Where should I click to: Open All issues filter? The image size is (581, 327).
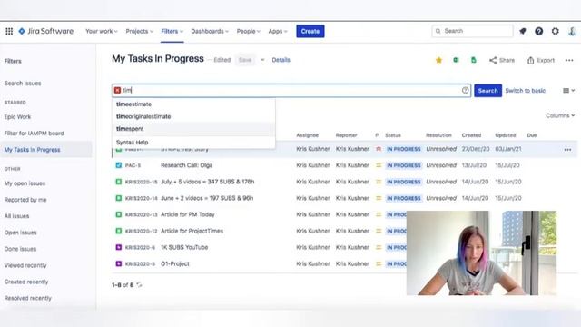(16, 216)
